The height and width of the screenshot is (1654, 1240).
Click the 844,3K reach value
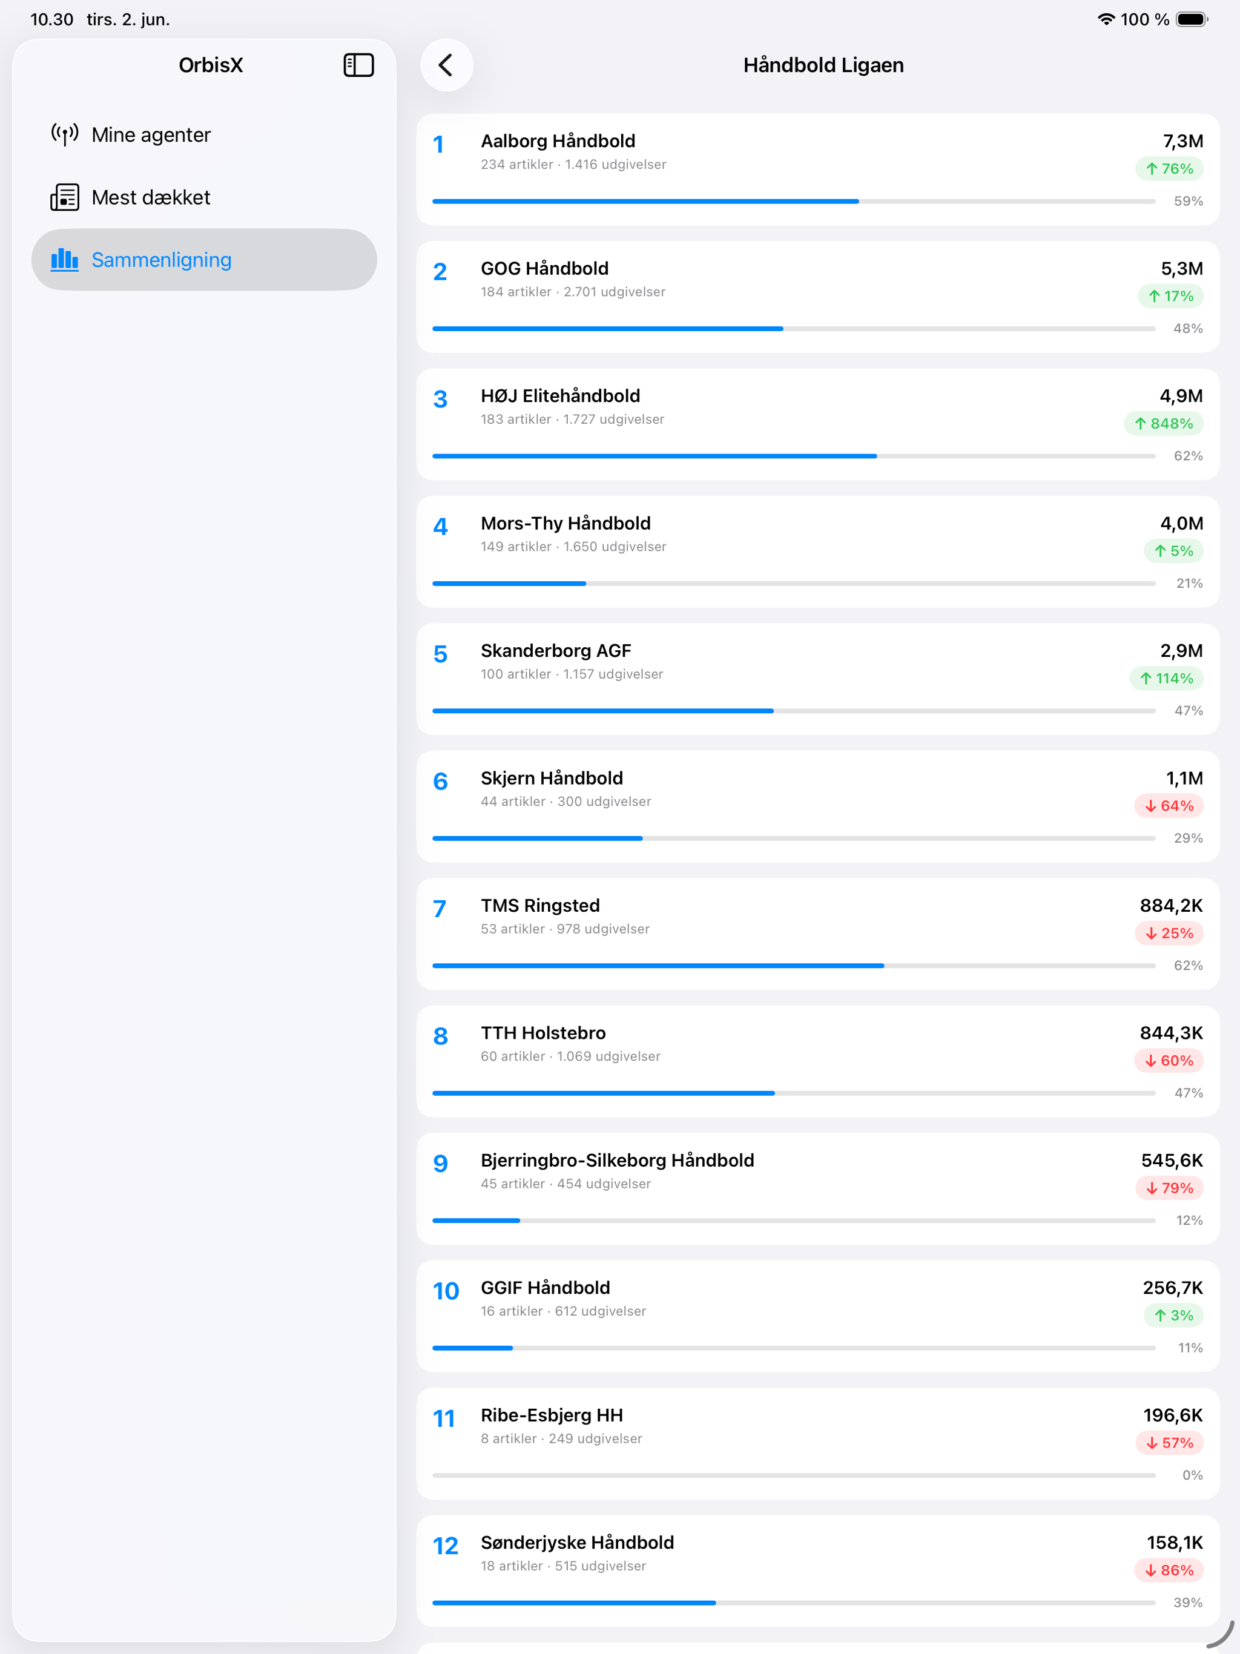tap(1171, 1033)
